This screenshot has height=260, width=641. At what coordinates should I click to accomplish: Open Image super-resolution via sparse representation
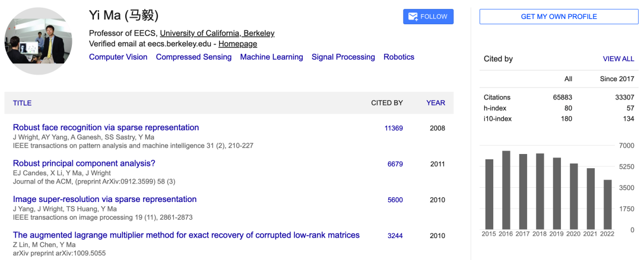[x=104, y=199]
